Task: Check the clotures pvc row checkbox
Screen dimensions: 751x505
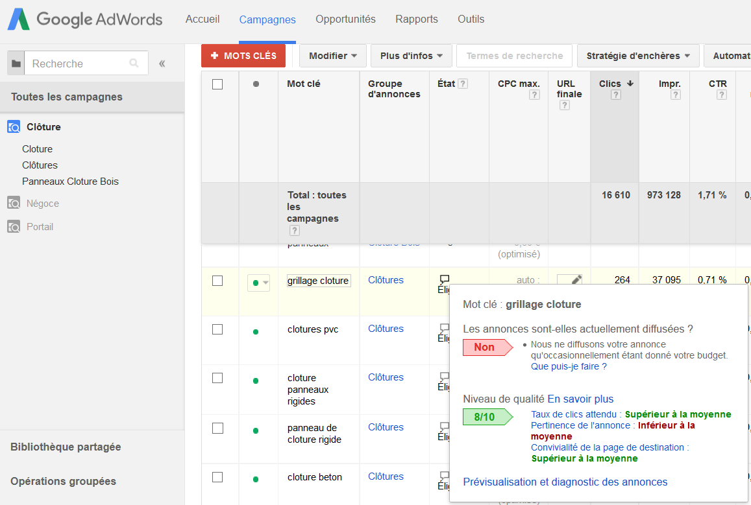Action: pos(217,329)
